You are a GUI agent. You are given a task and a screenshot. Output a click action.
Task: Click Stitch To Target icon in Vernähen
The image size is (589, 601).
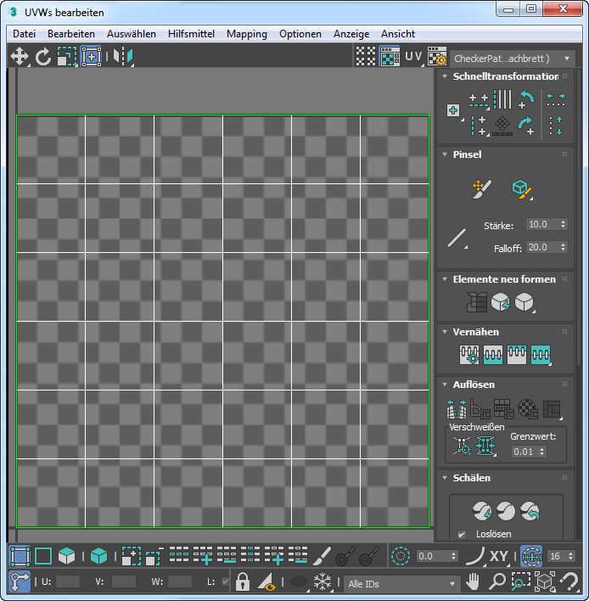[x=469, y=355]
